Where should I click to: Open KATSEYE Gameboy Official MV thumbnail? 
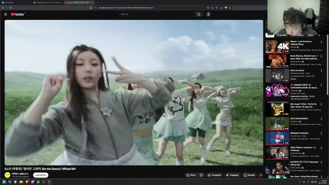coord(277,167)
